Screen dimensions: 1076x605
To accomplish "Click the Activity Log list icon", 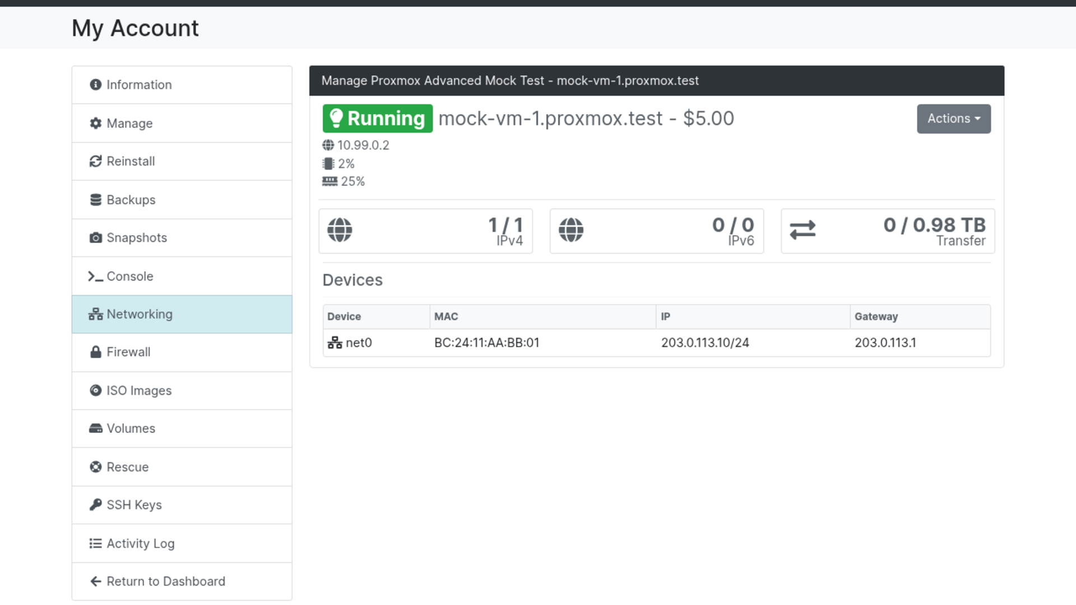I will 96,543.
